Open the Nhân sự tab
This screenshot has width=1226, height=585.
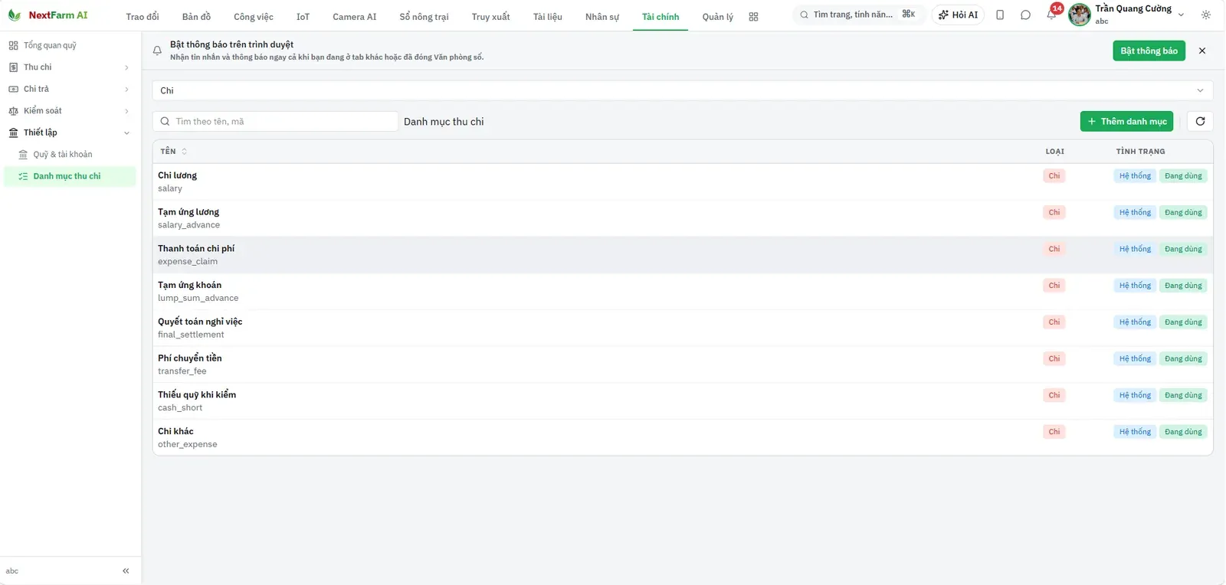[x=602, y=17]
